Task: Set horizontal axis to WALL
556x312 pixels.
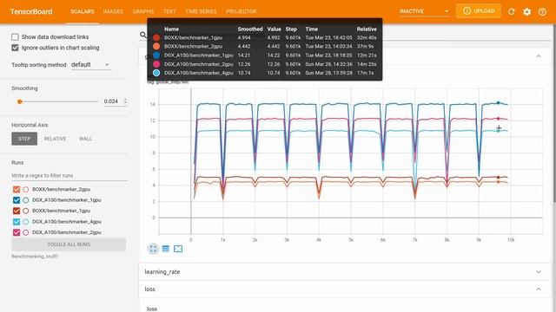Action: [85, 139]
